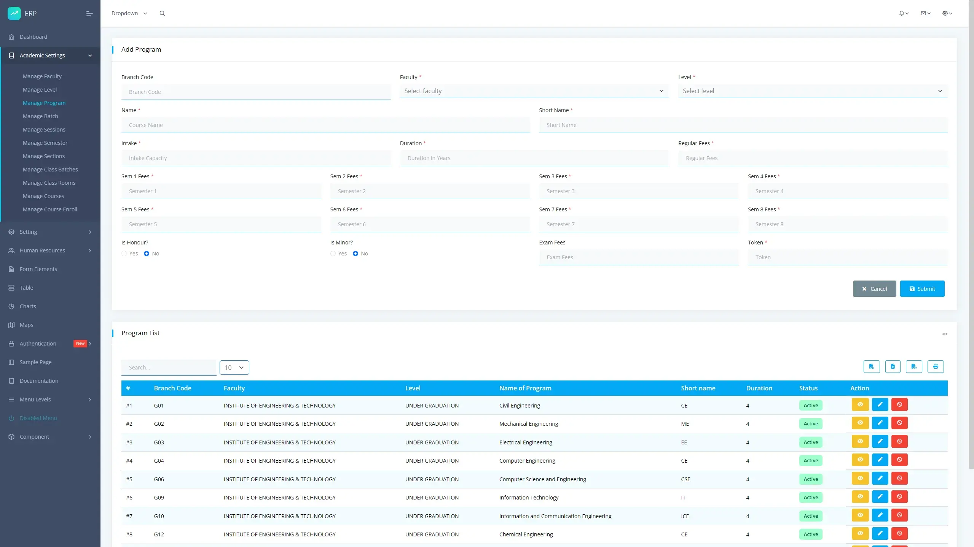The image size is (974, 547).
Task: Open the settings gear menu in header
Action: [x=947, y=13]
